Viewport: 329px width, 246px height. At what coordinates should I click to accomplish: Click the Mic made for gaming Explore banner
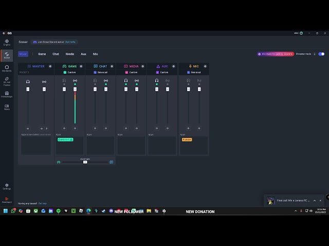[x=276, y=54]
